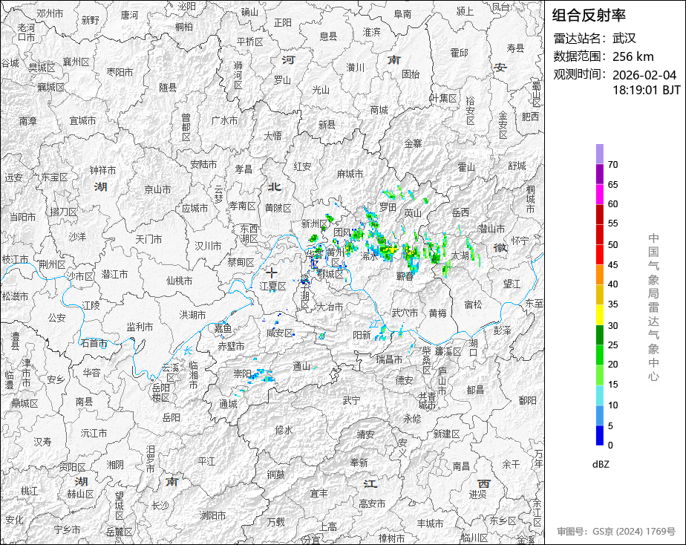Click the legend value 45

point(613,264)
